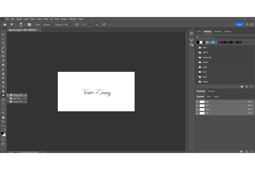Click the search magnifier icon beside Share

[x=247, y=25]
